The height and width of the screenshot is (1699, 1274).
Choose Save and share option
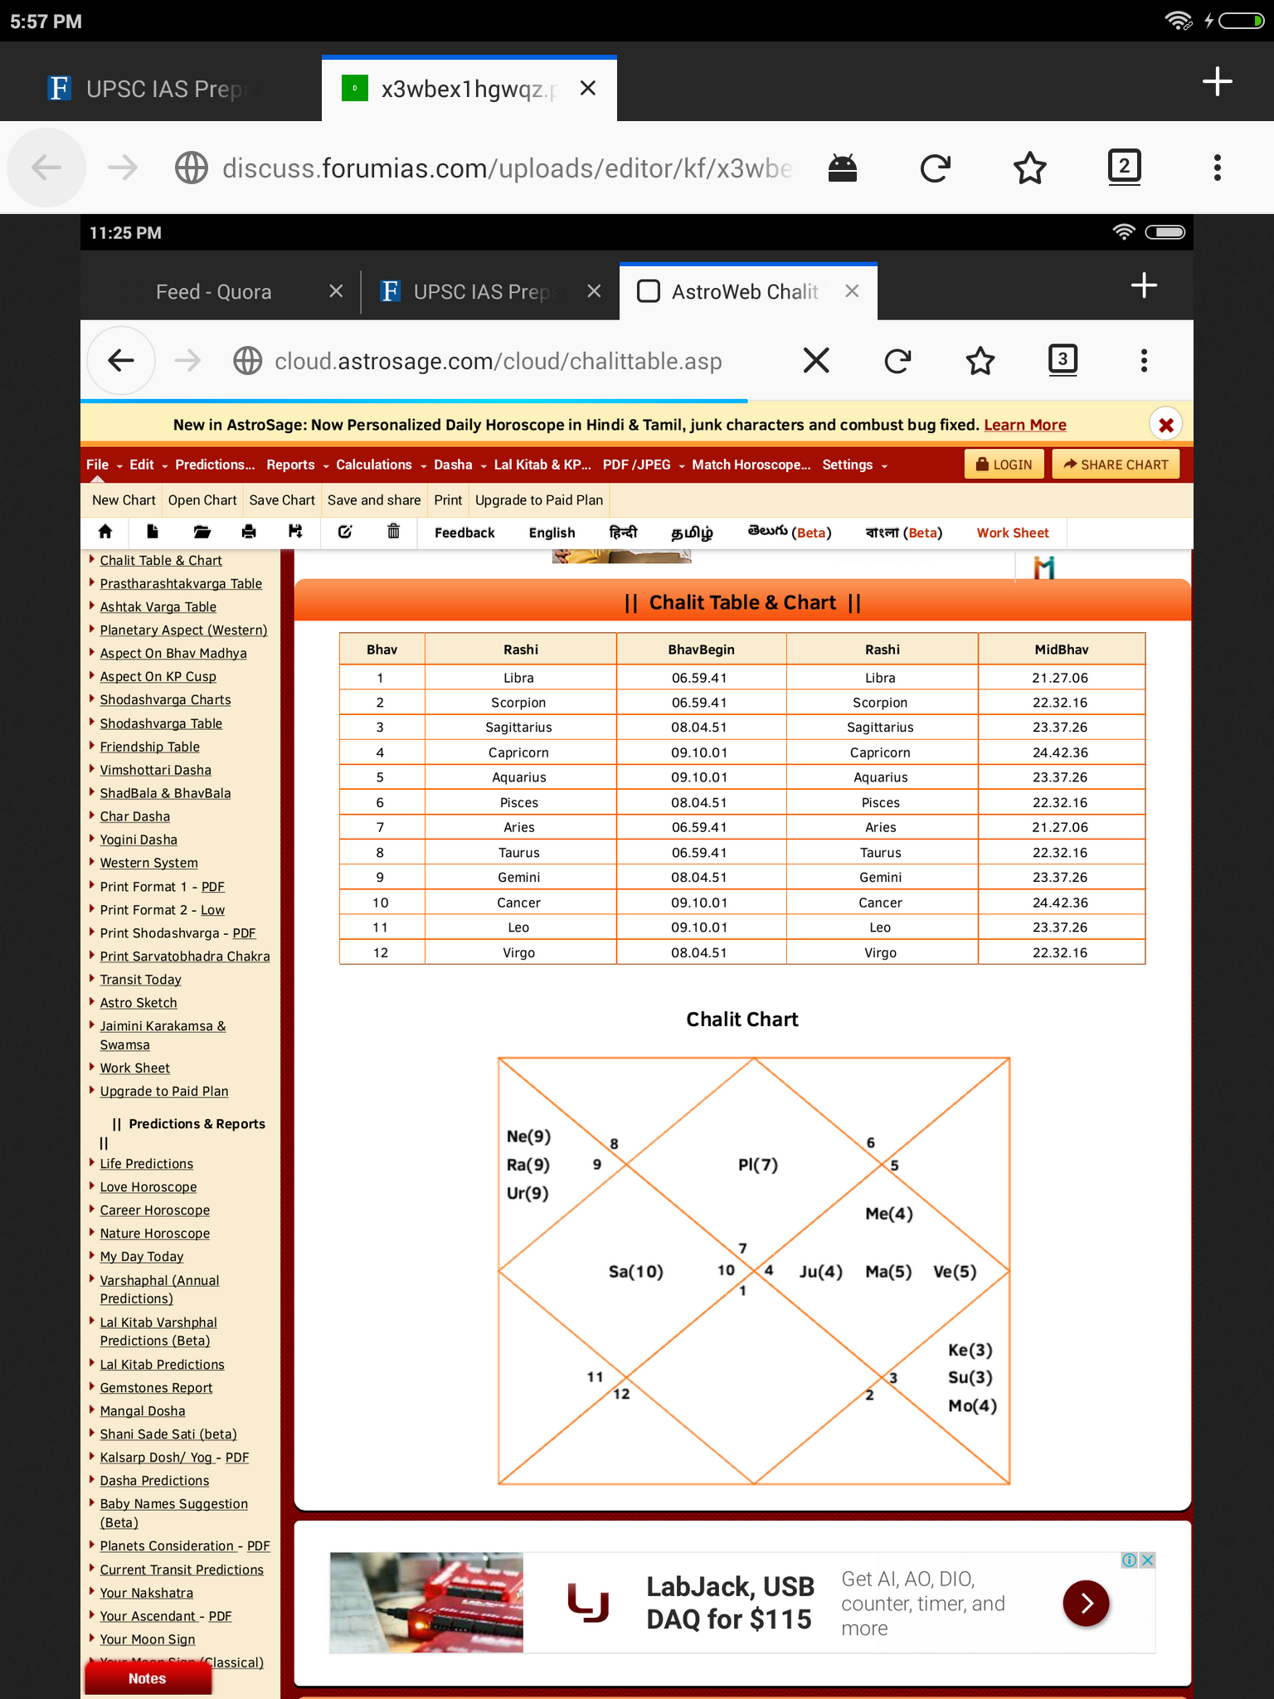374,500
